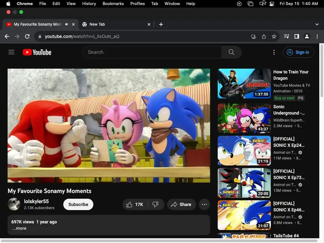
Task: Open How to Train Your Dragon thumbnail
Action: [x=244, y=84]
